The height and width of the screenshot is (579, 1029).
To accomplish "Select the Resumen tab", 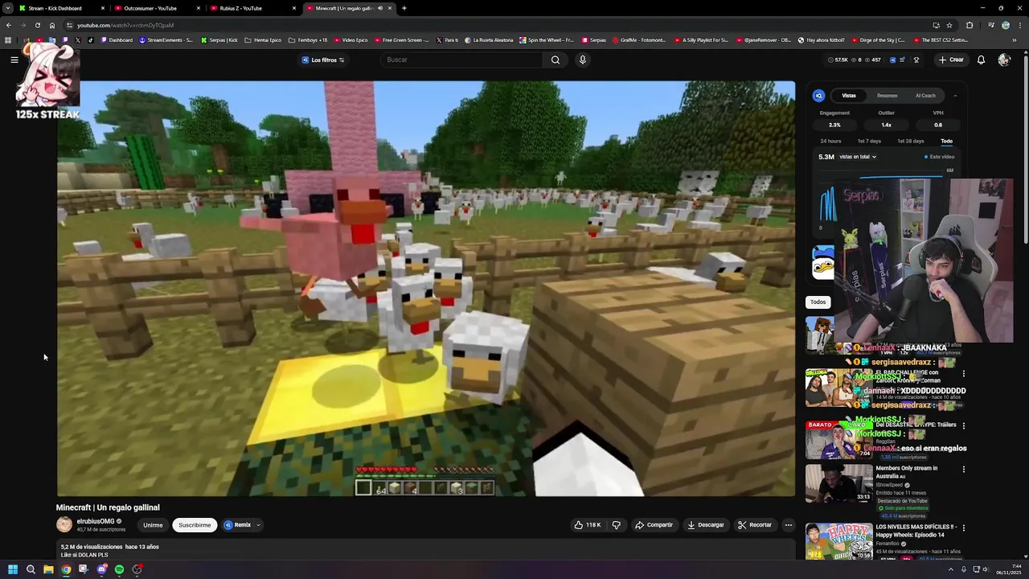I will click(x=888, y=96).
